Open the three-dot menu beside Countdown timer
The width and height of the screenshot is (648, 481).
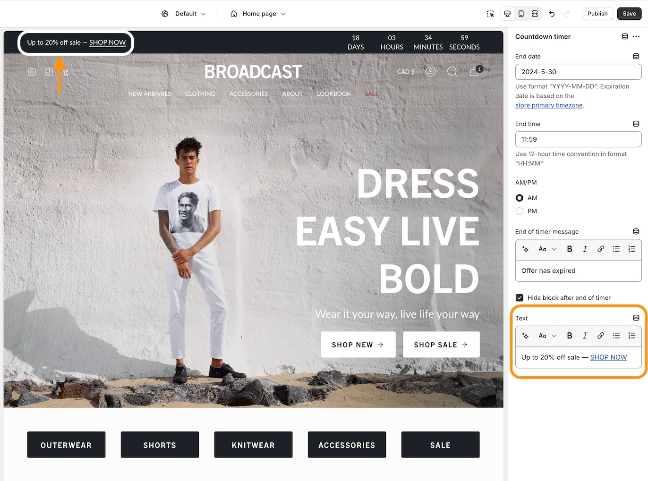[x=636, y=36]
